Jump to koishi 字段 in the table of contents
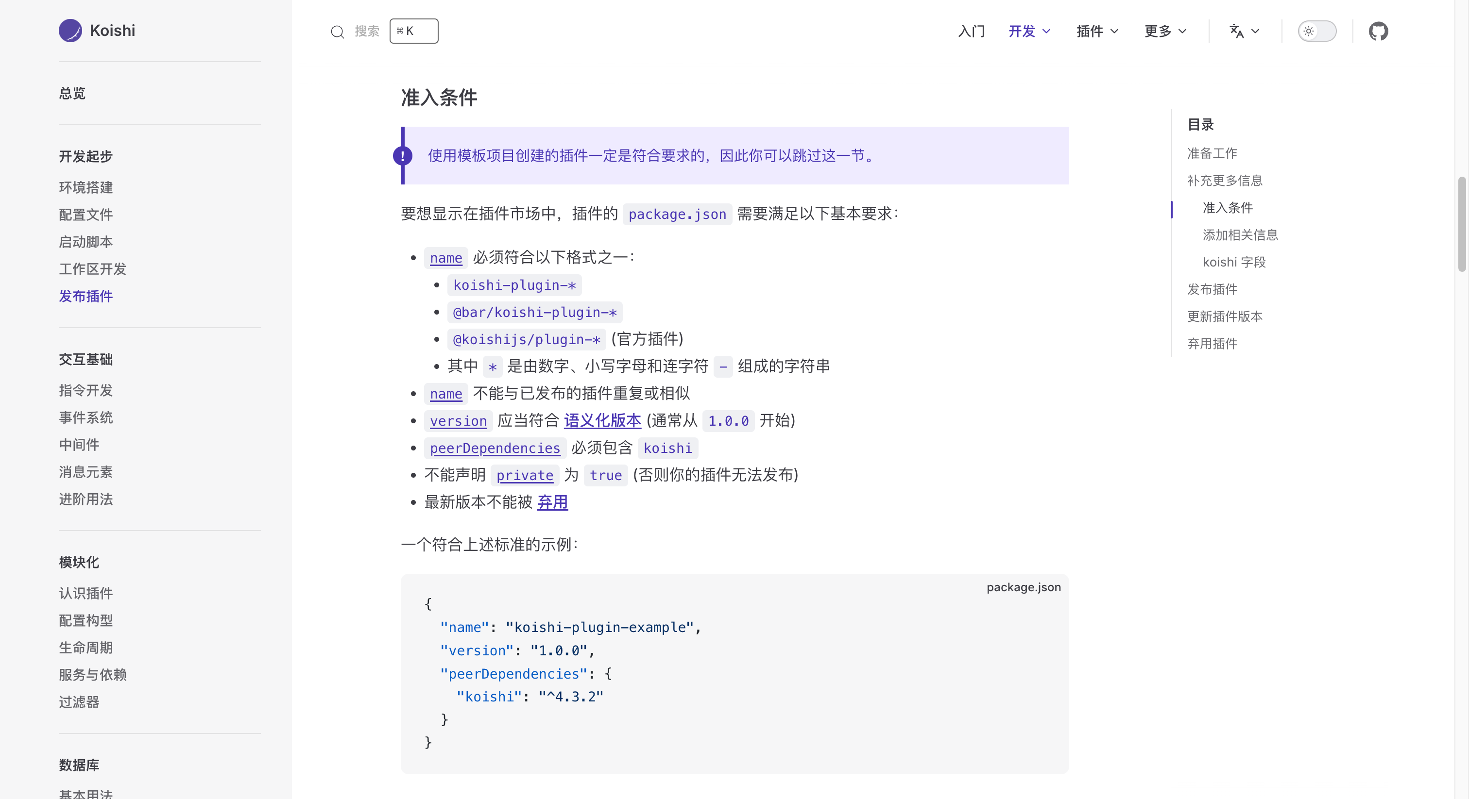 [1234, 262]
